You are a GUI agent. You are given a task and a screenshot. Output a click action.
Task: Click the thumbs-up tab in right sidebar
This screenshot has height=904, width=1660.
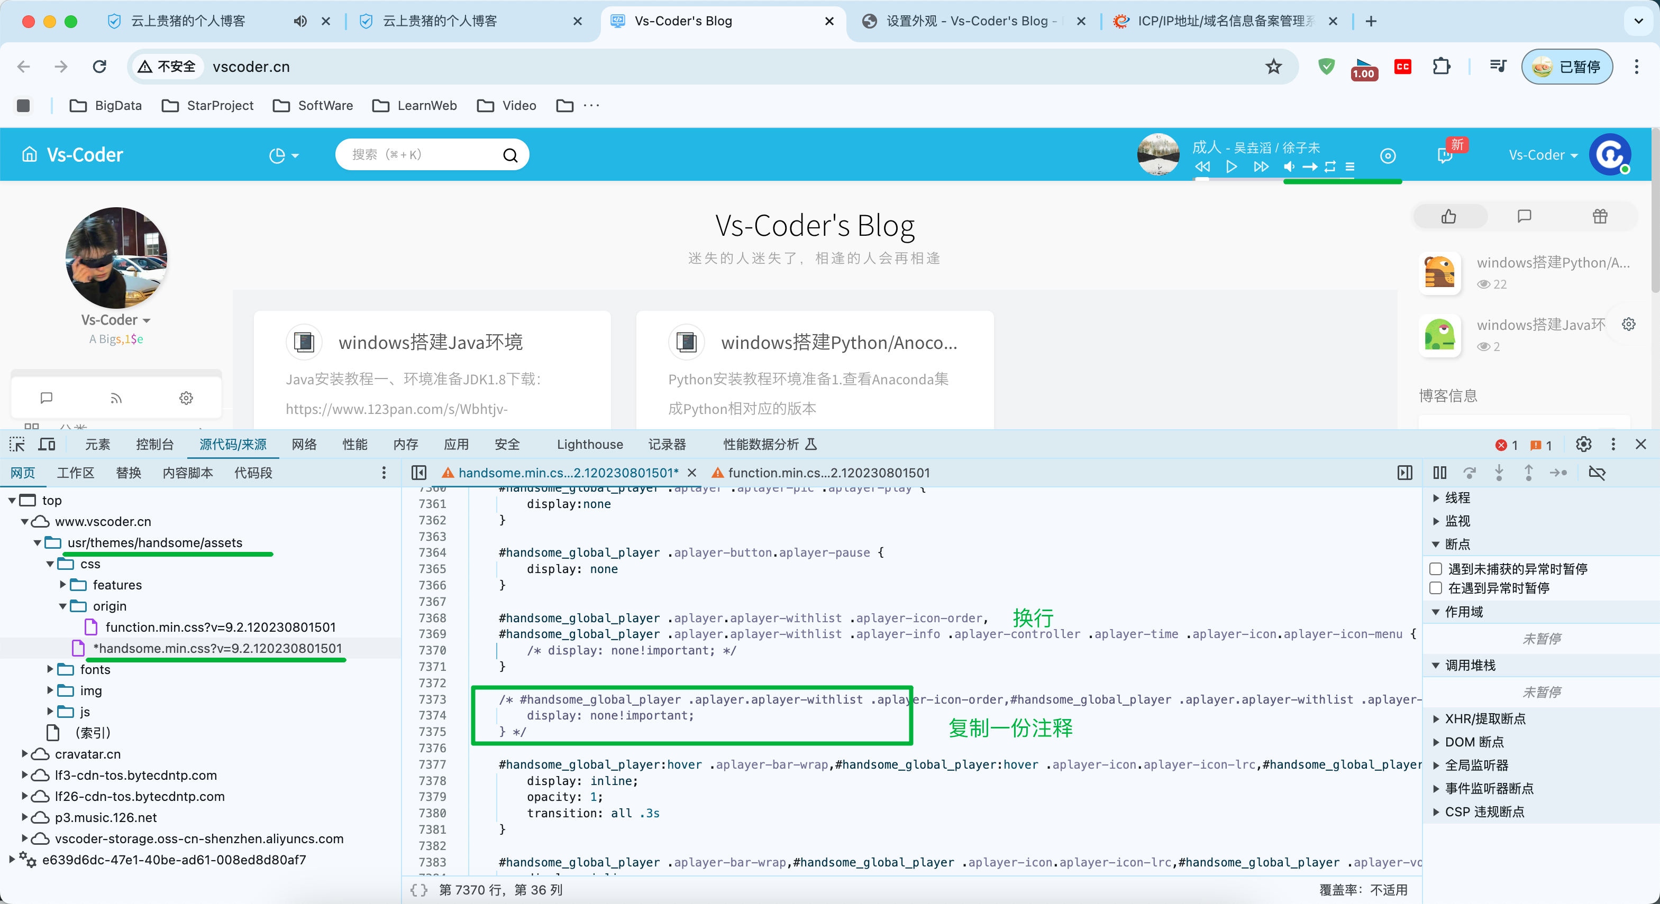click(x=1449, y=216)
